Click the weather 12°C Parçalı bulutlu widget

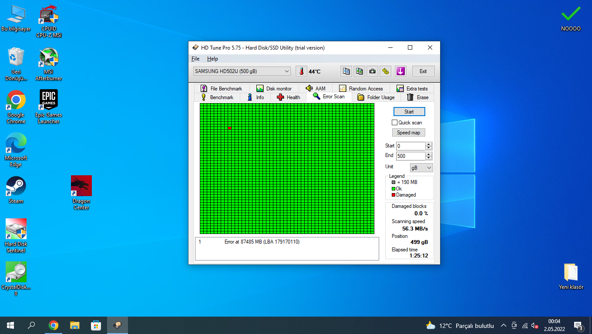pyautogui.click(x=460, y=325)
